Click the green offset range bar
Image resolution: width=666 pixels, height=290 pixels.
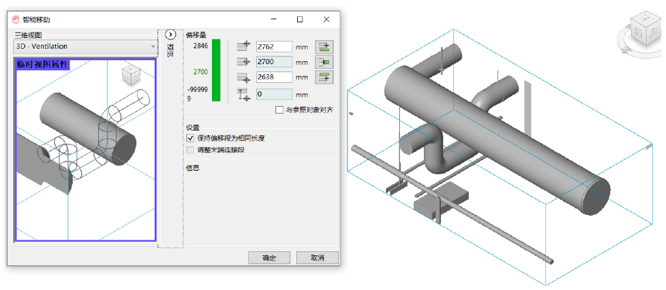(x=216, y=70)
